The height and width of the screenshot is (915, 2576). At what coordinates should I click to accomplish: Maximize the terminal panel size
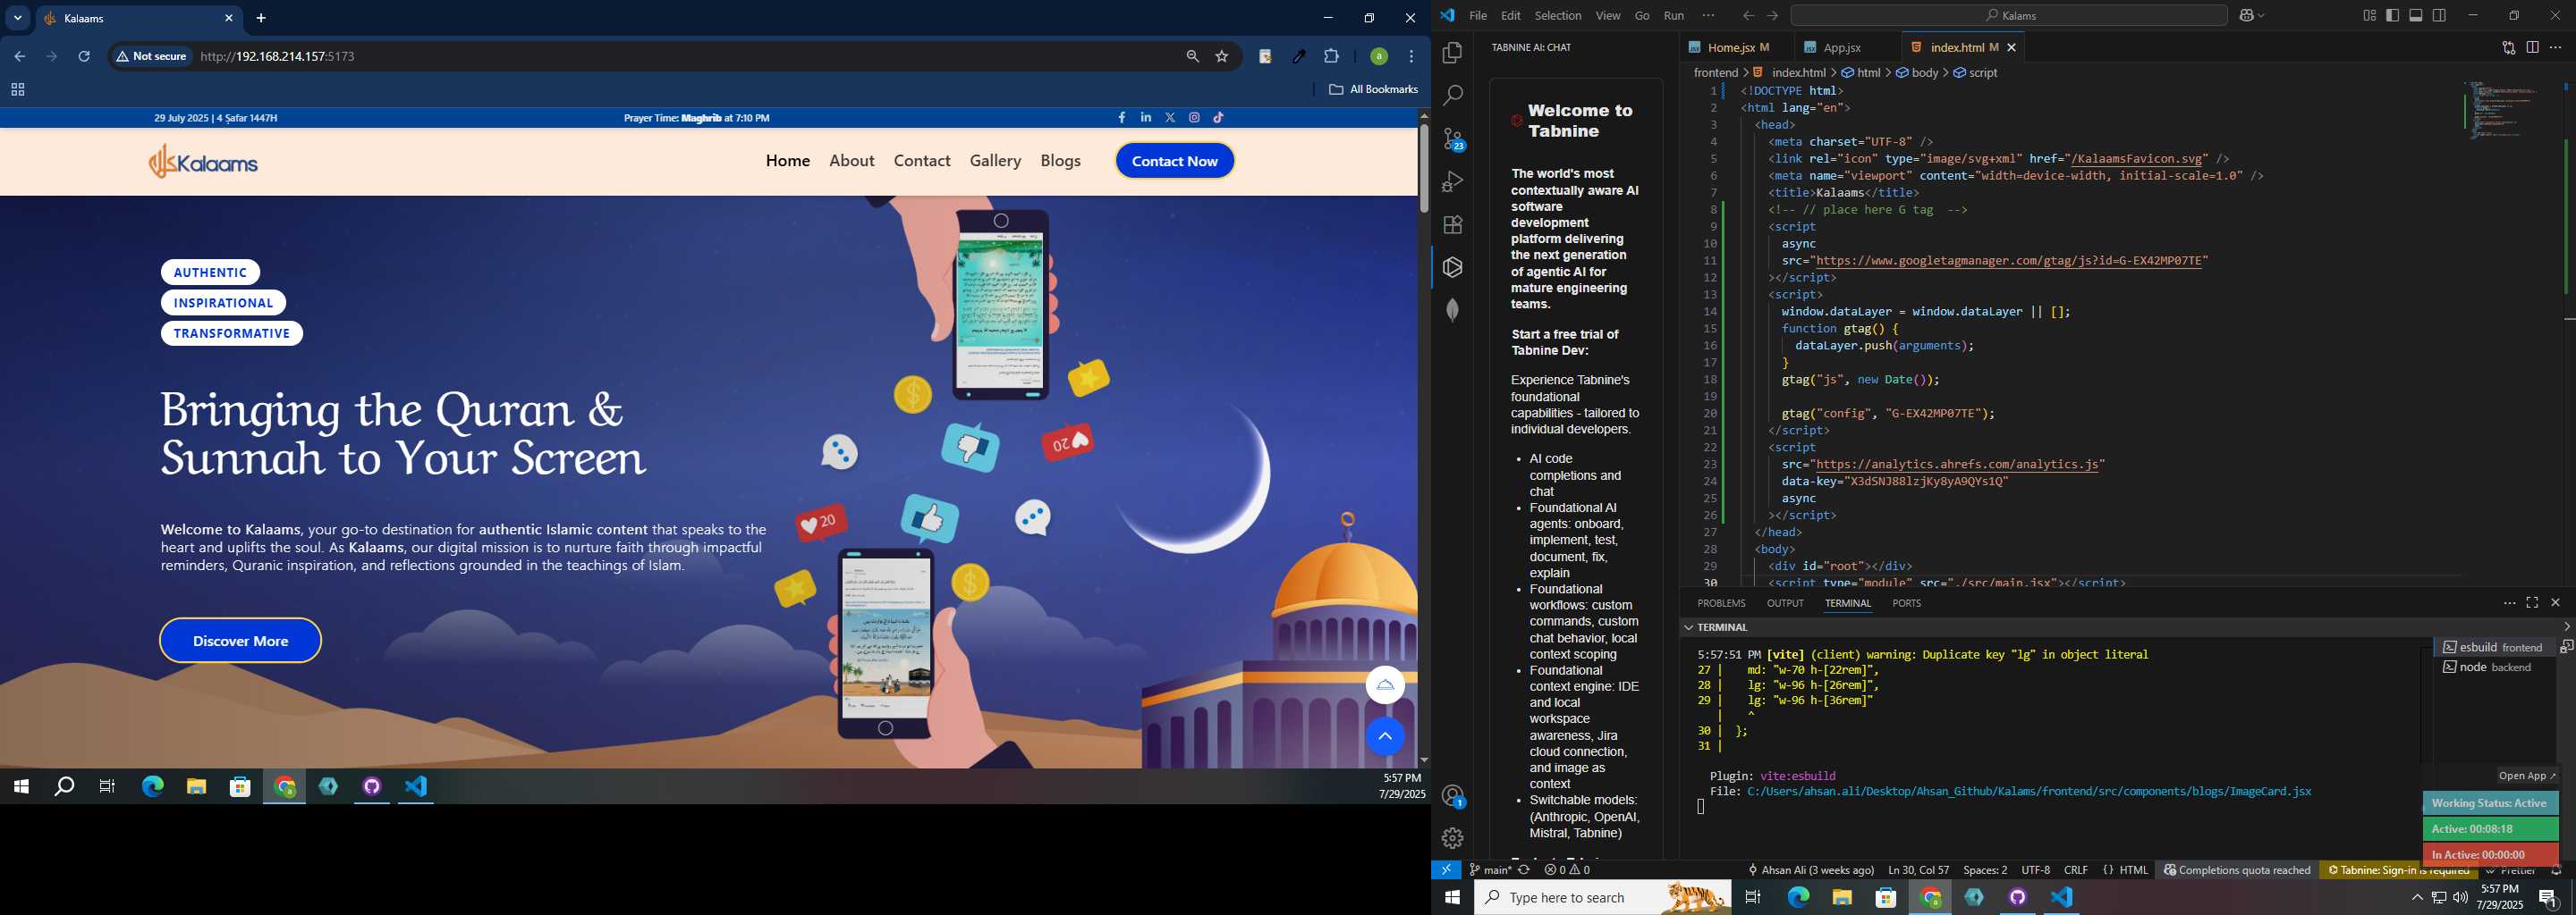click(x=2532, y=603)
